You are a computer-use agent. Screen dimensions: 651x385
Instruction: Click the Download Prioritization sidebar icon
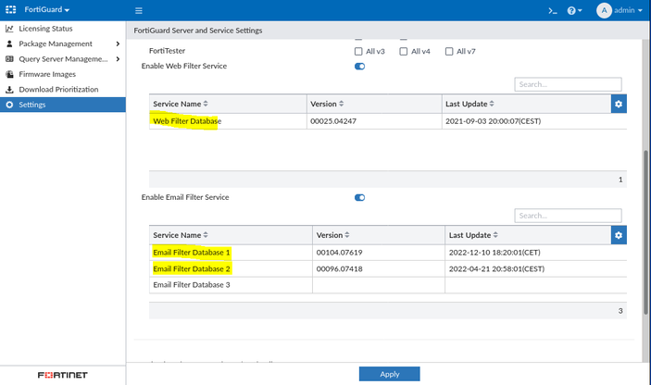10,89
